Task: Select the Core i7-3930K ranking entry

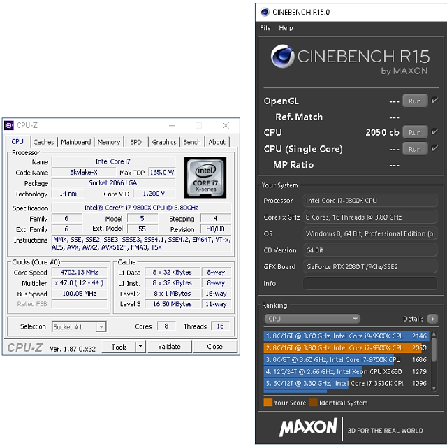Action: [346, 384]
